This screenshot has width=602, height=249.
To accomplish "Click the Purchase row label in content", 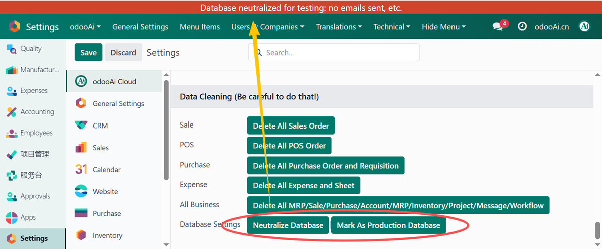I will 195,165.
